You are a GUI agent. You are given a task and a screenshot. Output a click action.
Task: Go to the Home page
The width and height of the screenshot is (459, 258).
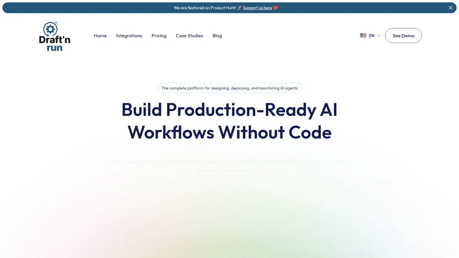(x=100, y=36)
